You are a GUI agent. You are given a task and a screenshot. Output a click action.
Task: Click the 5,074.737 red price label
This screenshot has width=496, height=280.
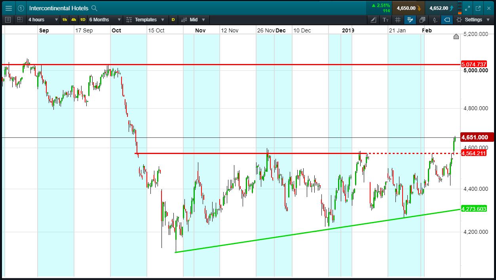pos(474,64)
